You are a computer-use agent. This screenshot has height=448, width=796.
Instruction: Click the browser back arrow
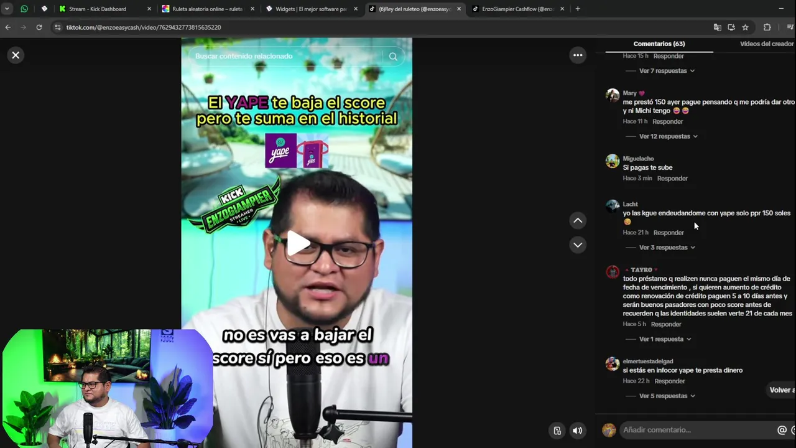[7, 27]
